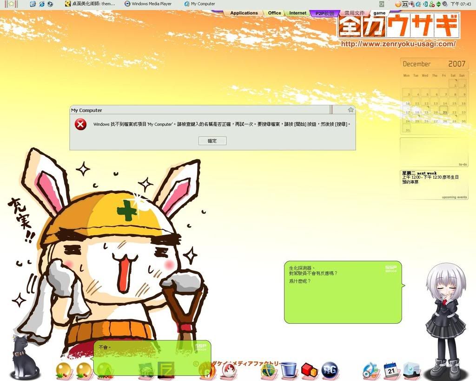The image size is (476, 381).
Task: Switch to the 桌面美化術師 taskbar window
Action: [90, 4]
